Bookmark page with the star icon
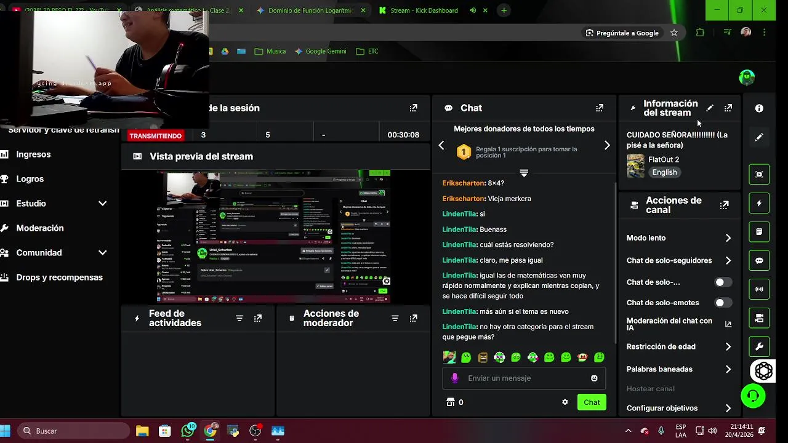The width and height of the screenshot is (788, 443). (674, 33)
